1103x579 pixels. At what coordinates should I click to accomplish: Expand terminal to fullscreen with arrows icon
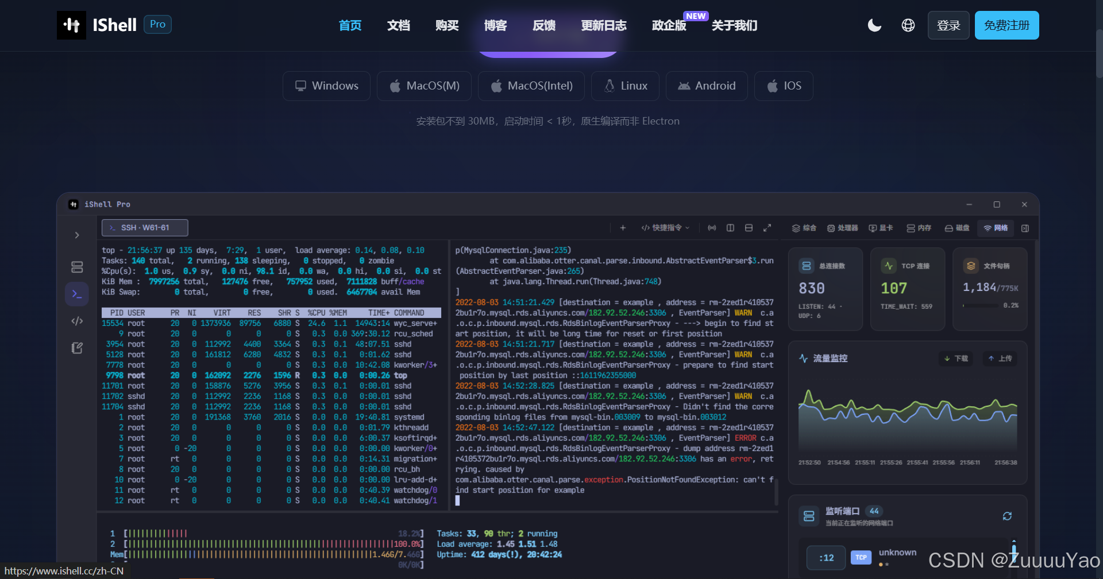(x=767, y=228)
